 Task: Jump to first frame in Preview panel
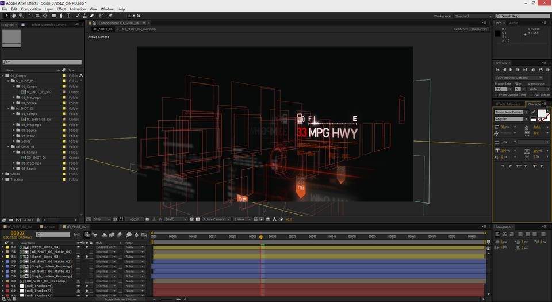tap(497, 70)
